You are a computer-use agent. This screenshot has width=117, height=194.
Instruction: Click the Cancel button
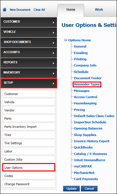(89, 189)
